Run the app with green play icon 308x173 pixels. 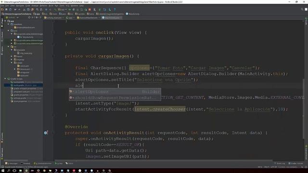click(69, 10)
